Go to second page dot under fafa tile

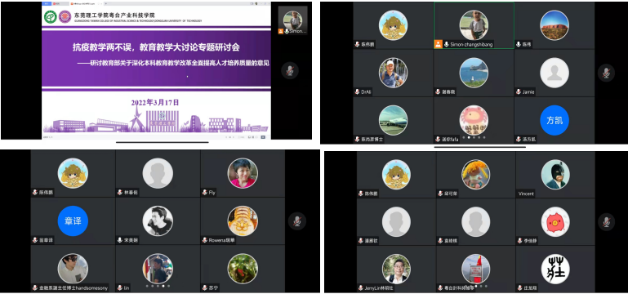[469, 137]
